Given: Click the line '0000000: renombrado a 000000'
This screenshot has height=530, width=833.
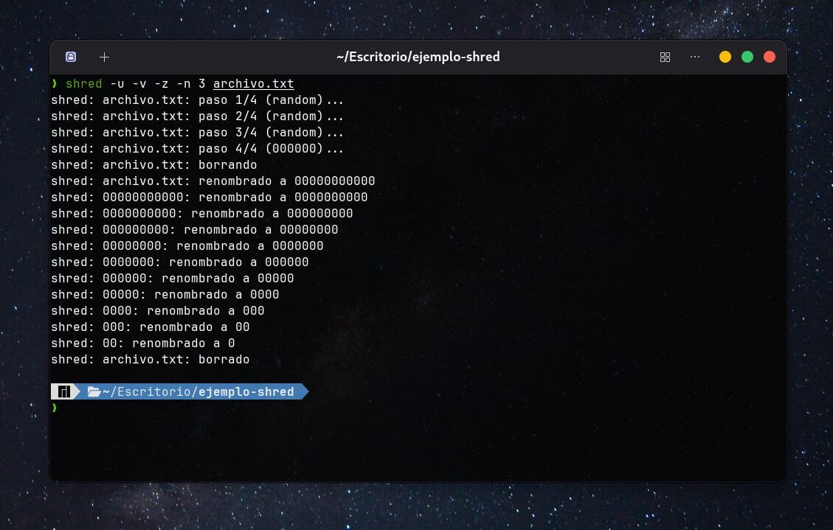Looking at the screenshot, I should point(179,262).
